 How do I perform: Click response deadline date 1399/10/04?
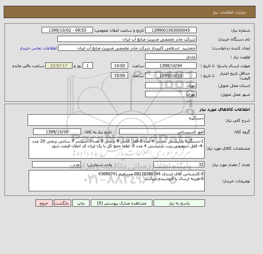click(x=170, y=66)
